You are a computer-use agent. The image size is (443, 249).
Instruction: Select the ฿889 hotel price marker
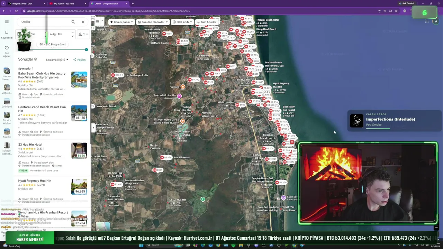click(x=157, y=170)
